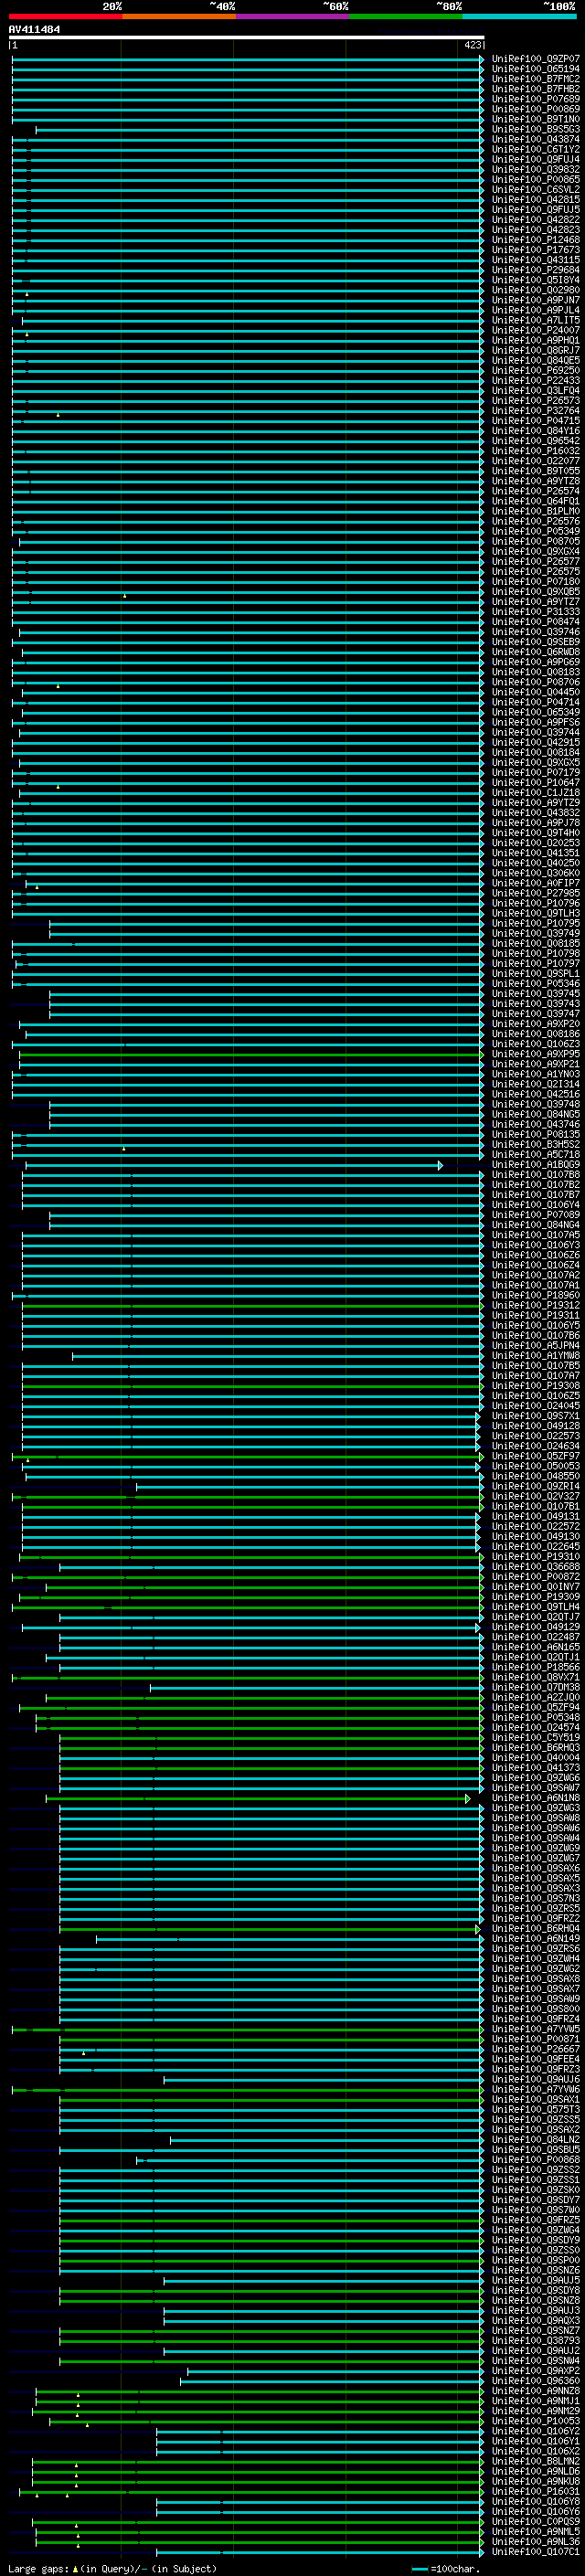Open the UniRef100_Q9ZP07 hit label
Viewport: 585px width, 2576px height.
click(535, 59)
